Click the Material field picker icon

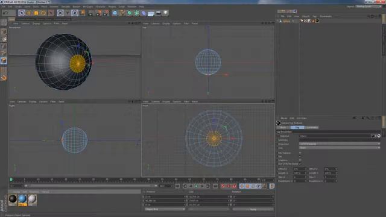click(379, 136)
